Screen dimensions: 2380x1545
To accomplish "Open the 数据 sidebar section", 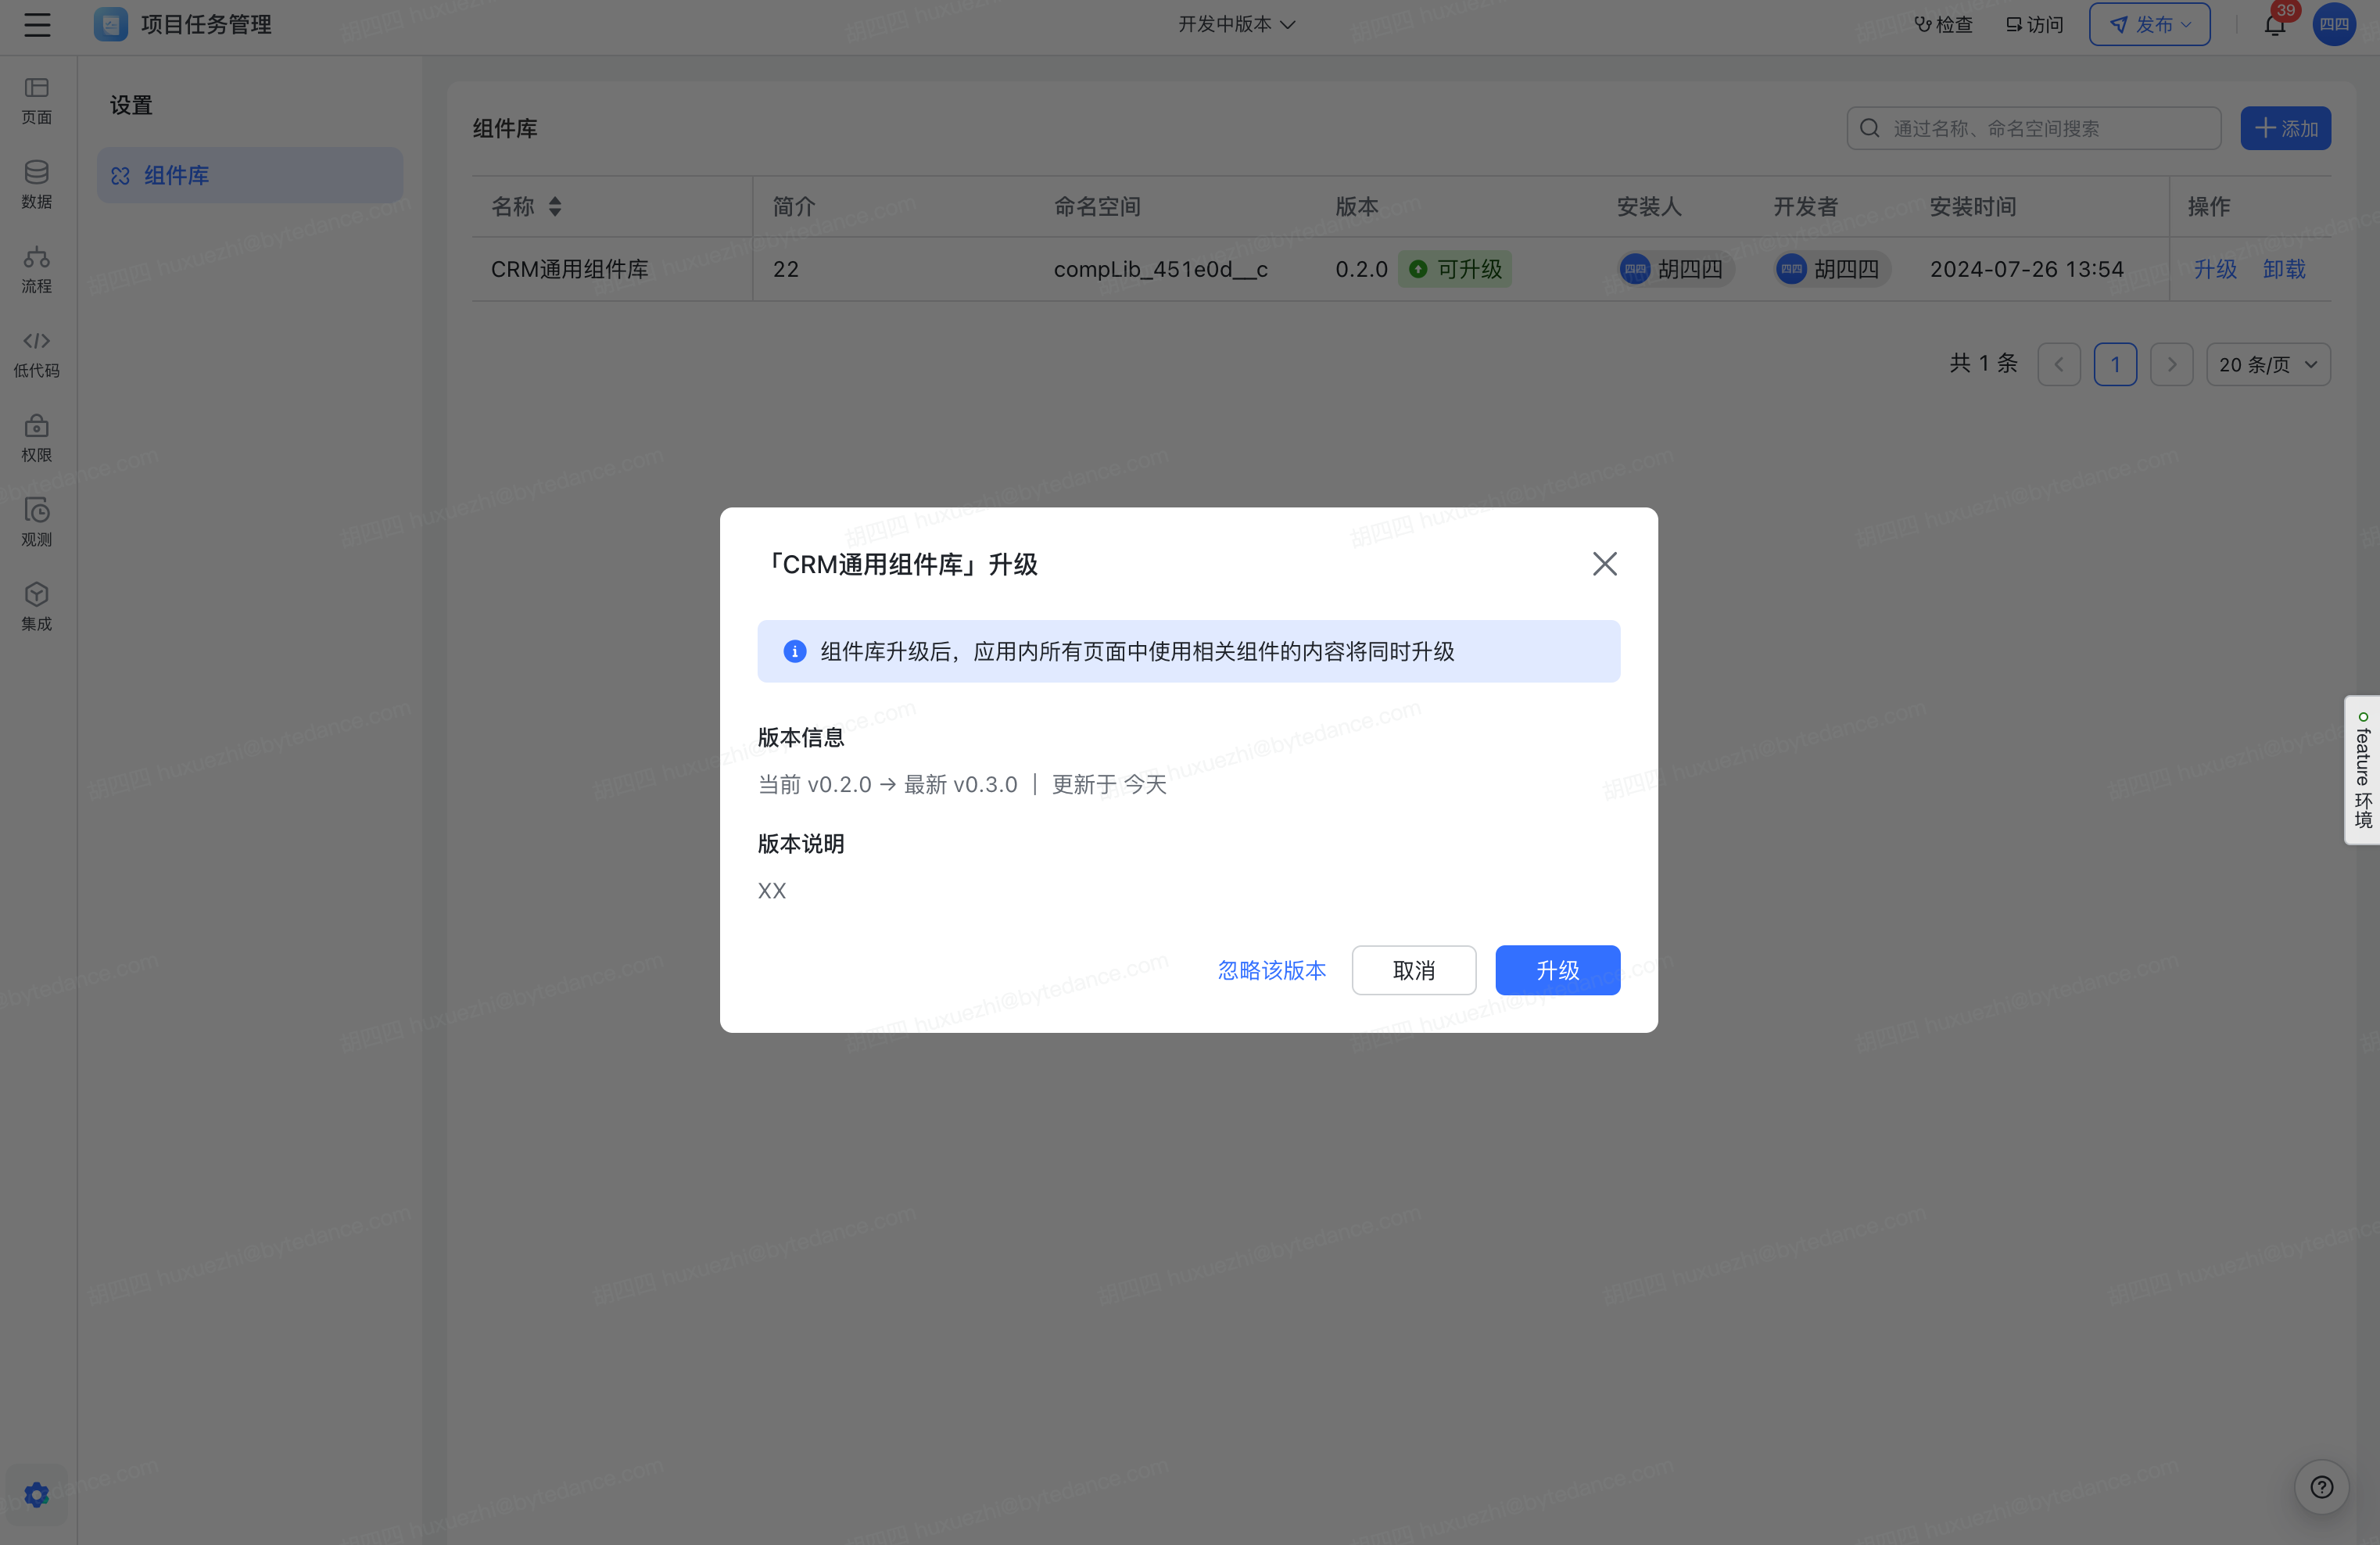I will [37, 185].
